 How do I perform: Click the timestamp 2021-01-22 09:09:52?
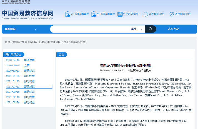point(112,70)
